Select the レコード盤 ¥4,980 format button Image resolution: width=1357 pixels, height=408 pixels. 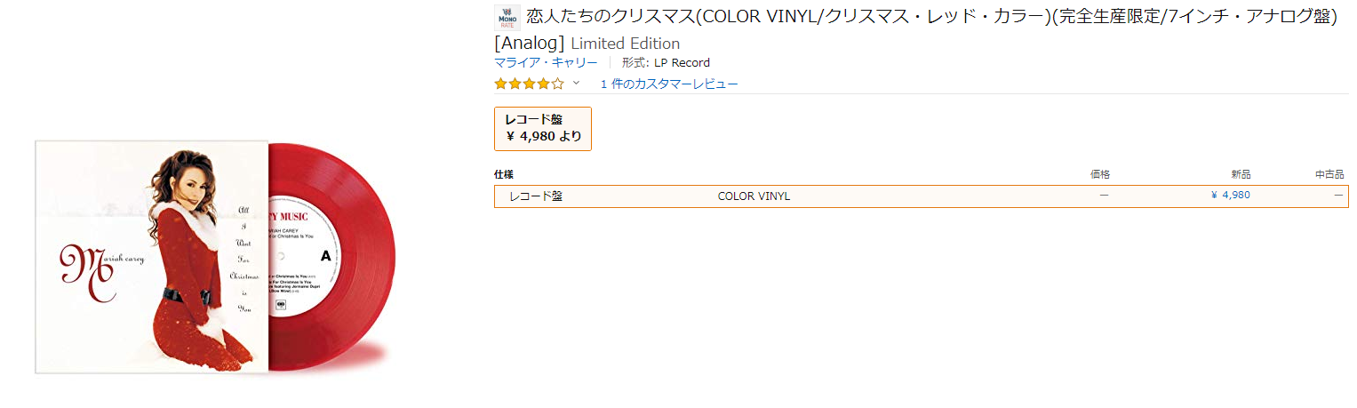tap(543, 128)
